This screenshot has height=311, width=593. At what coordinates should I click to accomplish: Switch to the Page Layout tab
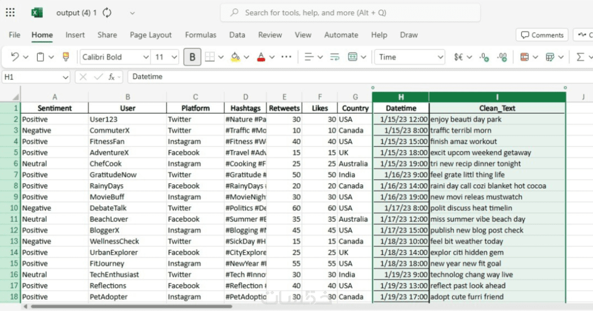[x=151, y=35]
